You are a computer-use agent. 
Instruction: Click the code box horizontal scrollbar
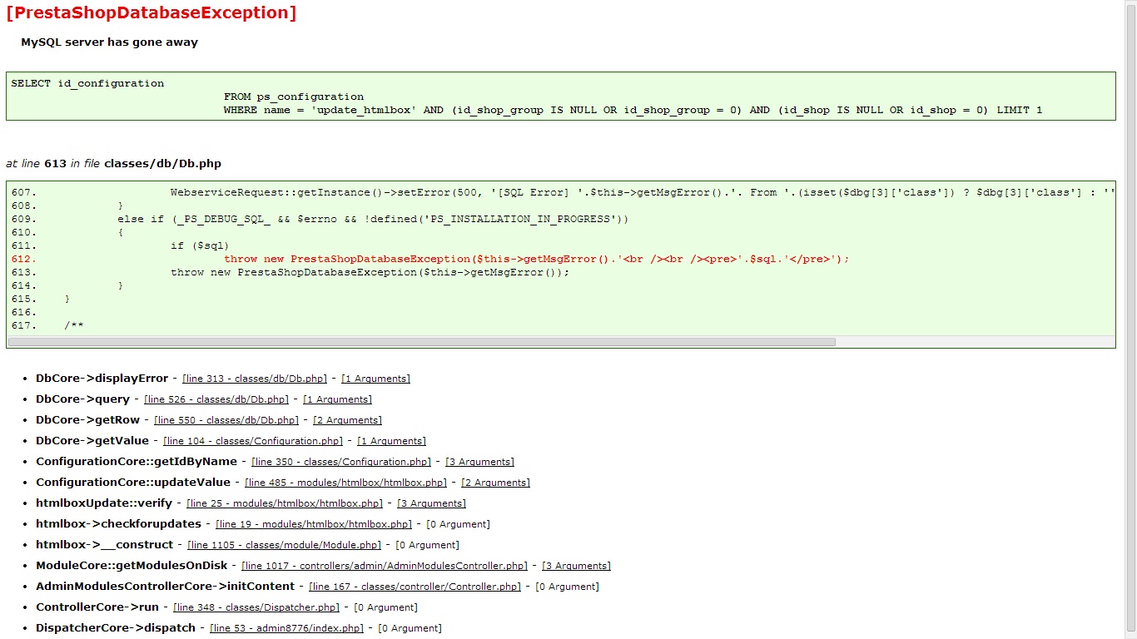tap(421, 342)
